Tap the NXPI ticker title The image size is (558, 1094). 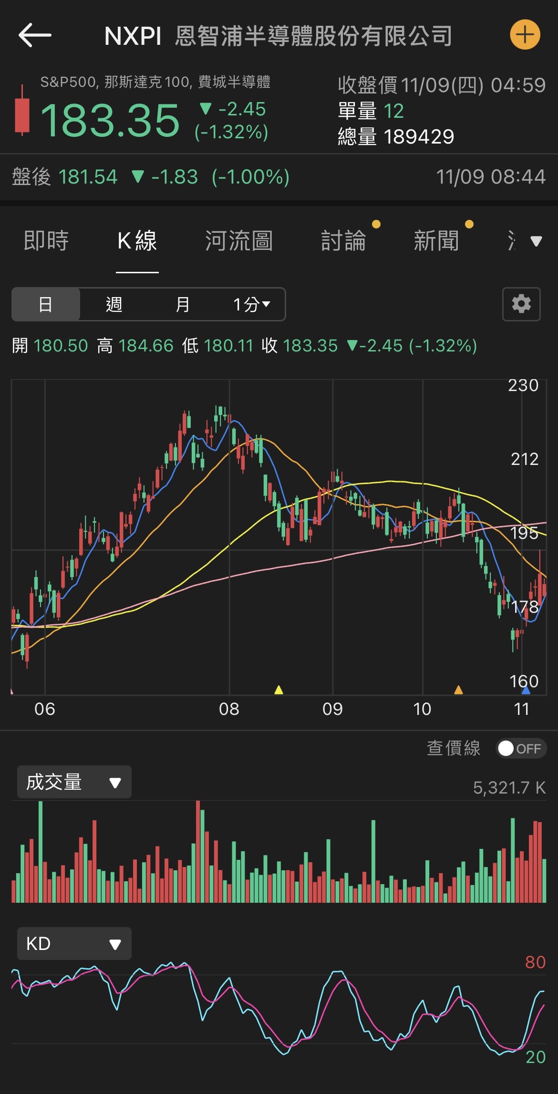[x=133, y=36]
